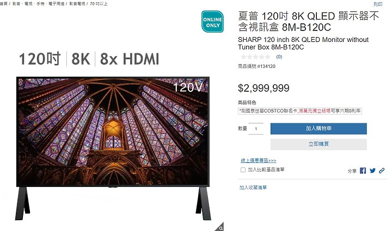Click 立即購買 buy now button
The height and width of the screenshot is (231, 392).
(x=318, y=144)
